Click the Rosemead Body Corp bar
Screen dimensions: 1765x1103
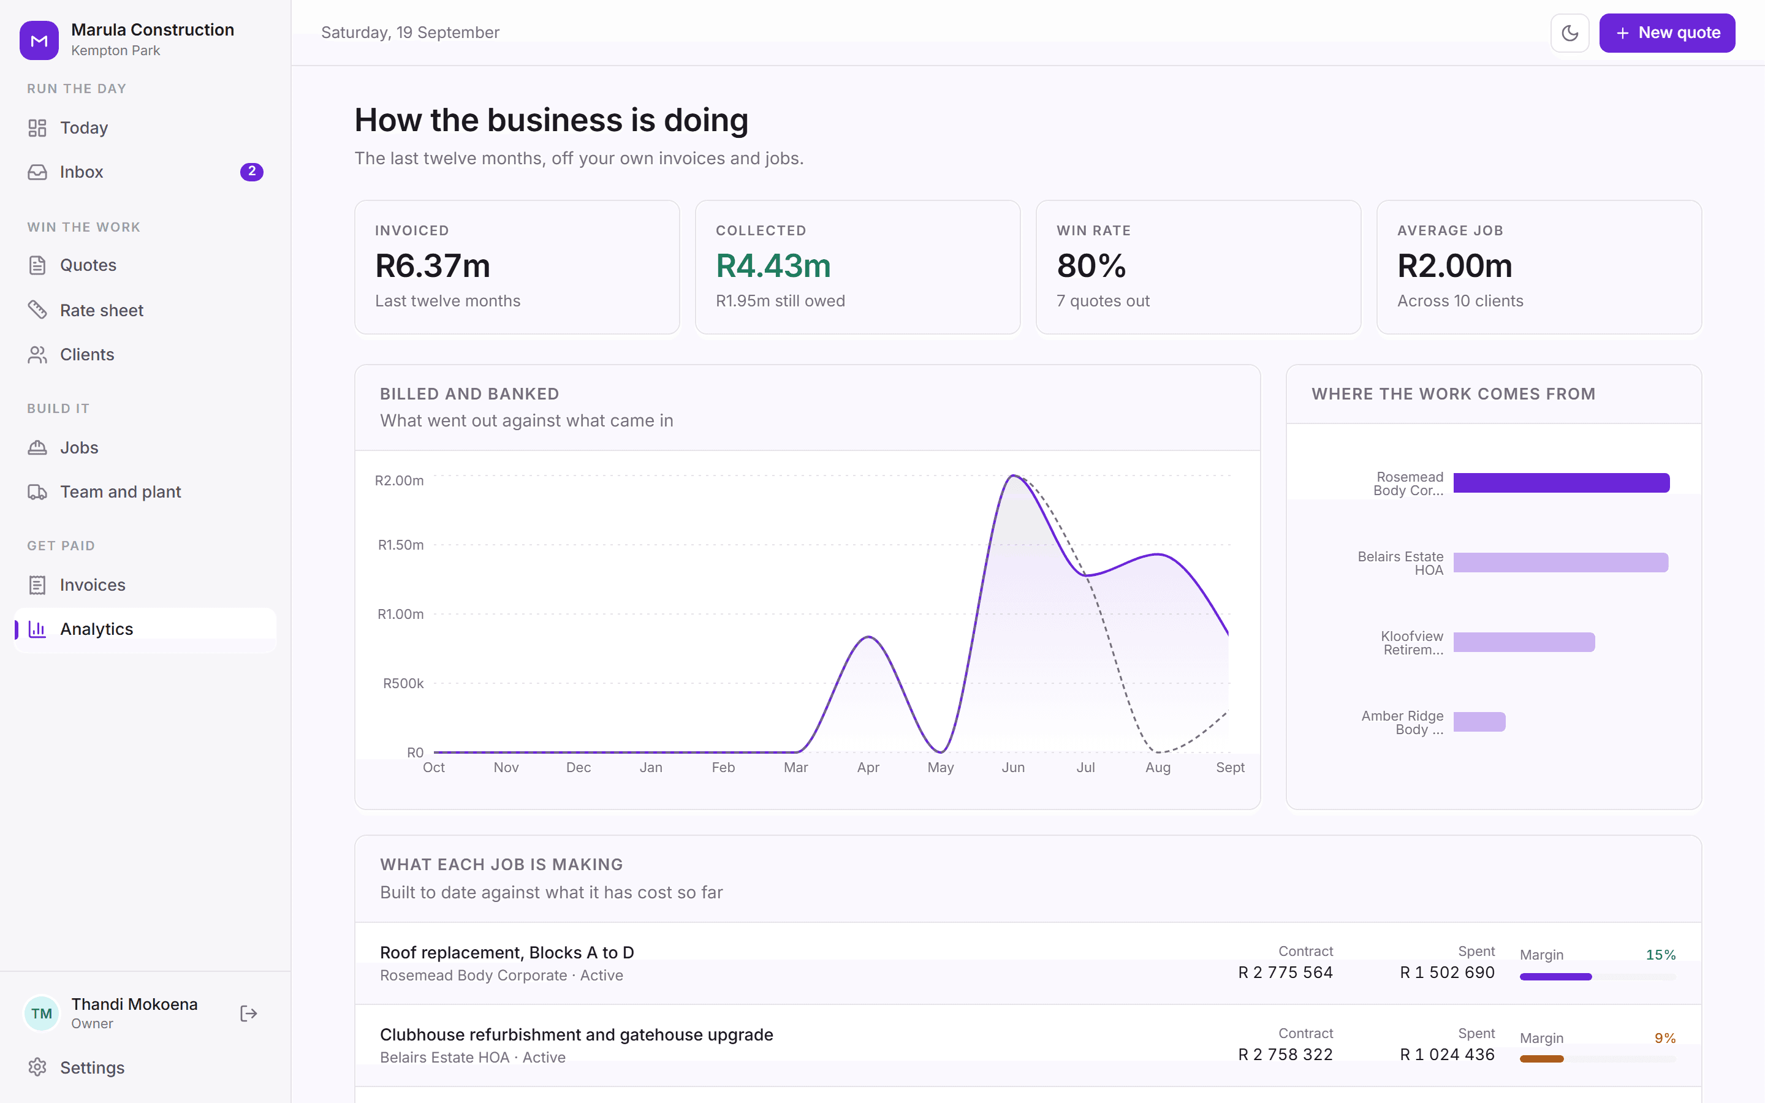click(x=1561, y=483)
